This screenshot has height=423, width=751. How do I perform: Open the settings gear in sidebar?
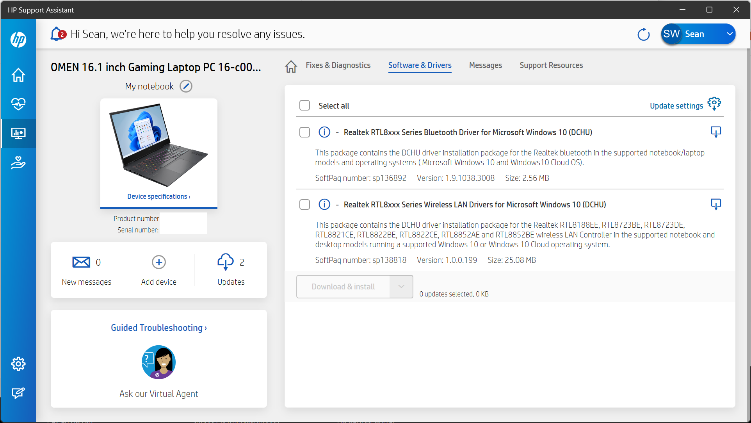18,364
